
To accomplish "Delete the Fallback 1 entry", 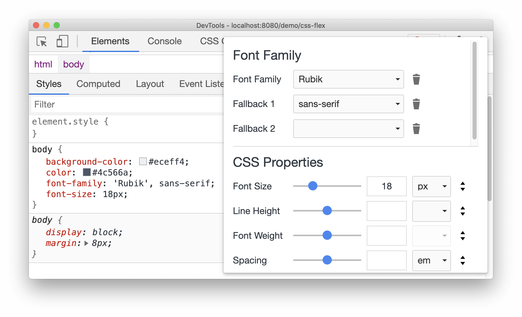I will 416,103.
